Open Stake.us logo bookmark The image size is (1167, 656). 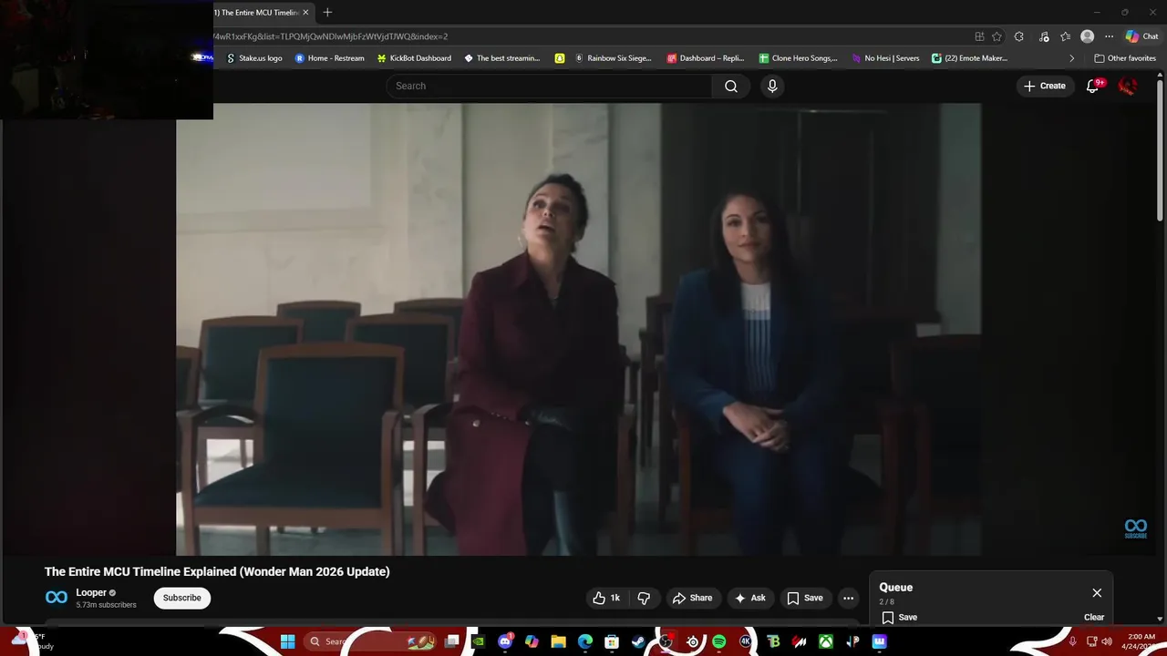pyautogui.click(x=254, y=58)
